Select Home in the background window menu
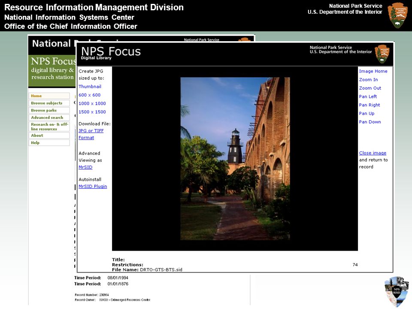Image resolution: width=412 pixels, height=309 pixels. point(49,96)
